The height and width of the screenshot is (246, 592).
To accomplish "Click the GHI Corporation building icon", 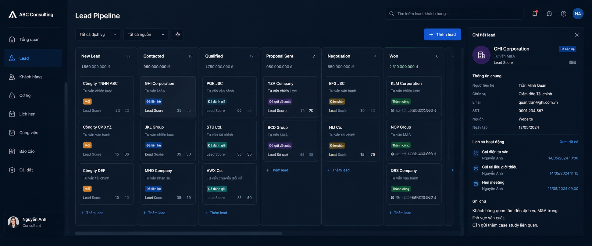I will coord(481,55).
